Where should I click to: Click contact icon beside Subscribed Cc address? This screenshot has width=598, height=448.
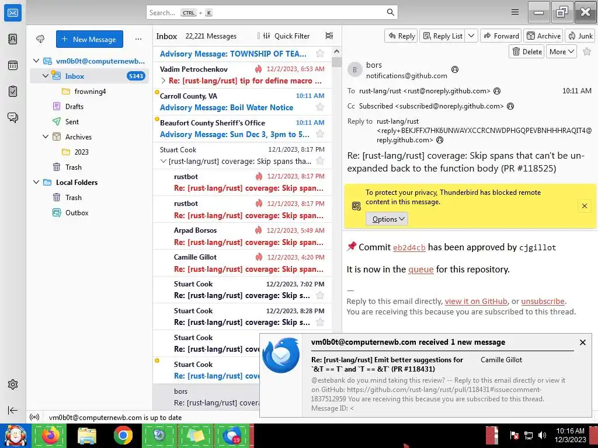point(510,106)
